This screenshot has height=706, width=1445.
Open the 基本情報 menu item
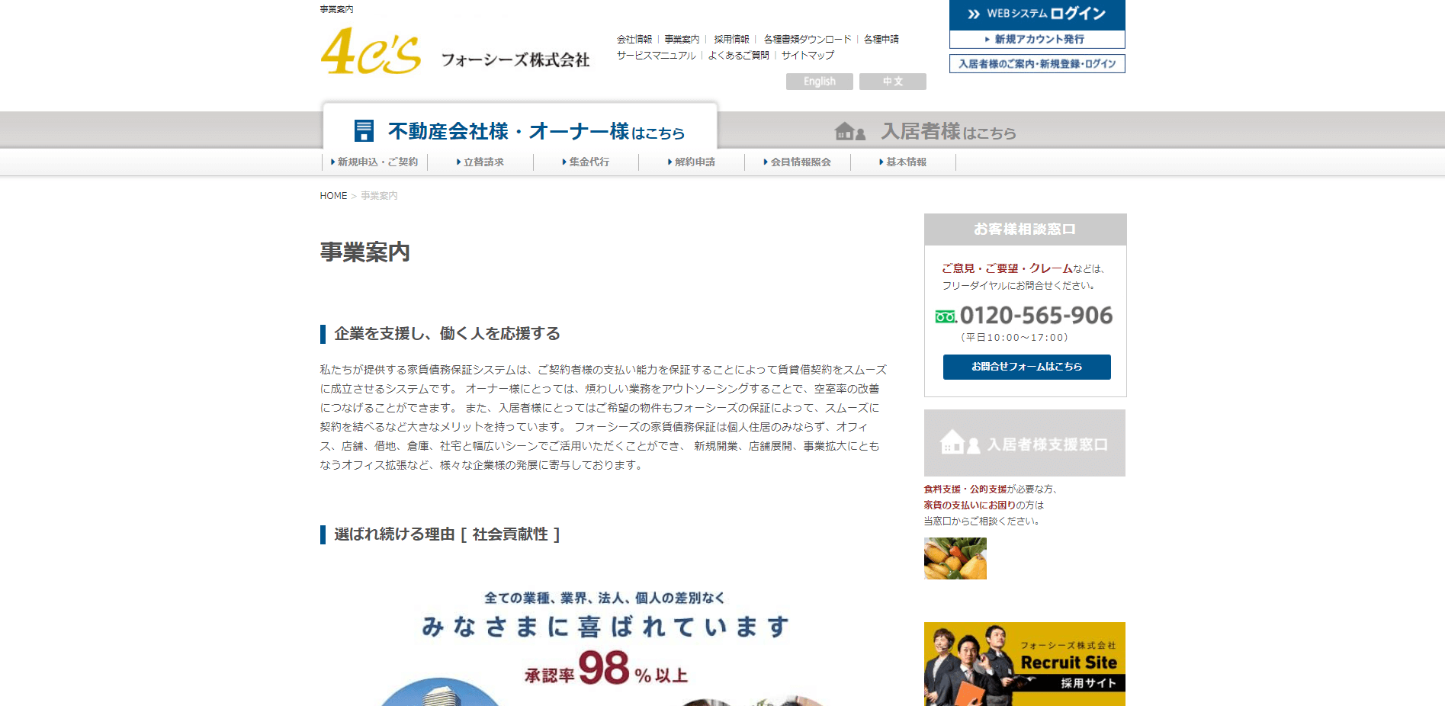[x=903, y=162]
